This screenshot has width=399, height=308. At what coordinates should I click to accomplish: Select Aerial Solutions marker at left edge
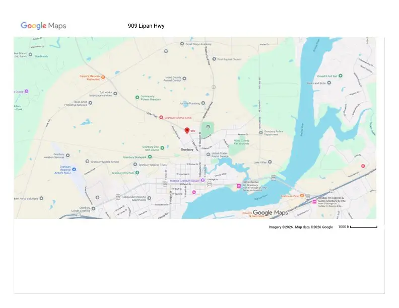(41, 198)
